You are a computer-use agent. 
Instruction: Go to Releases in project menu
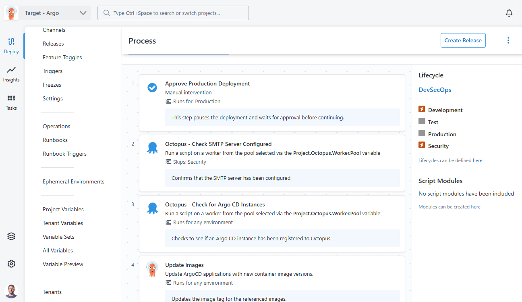point(53,44)
